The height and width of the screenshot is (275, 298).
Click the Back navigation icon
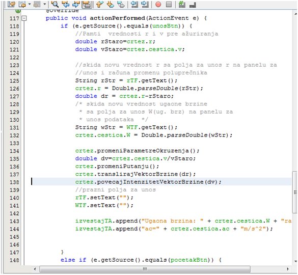22,4
